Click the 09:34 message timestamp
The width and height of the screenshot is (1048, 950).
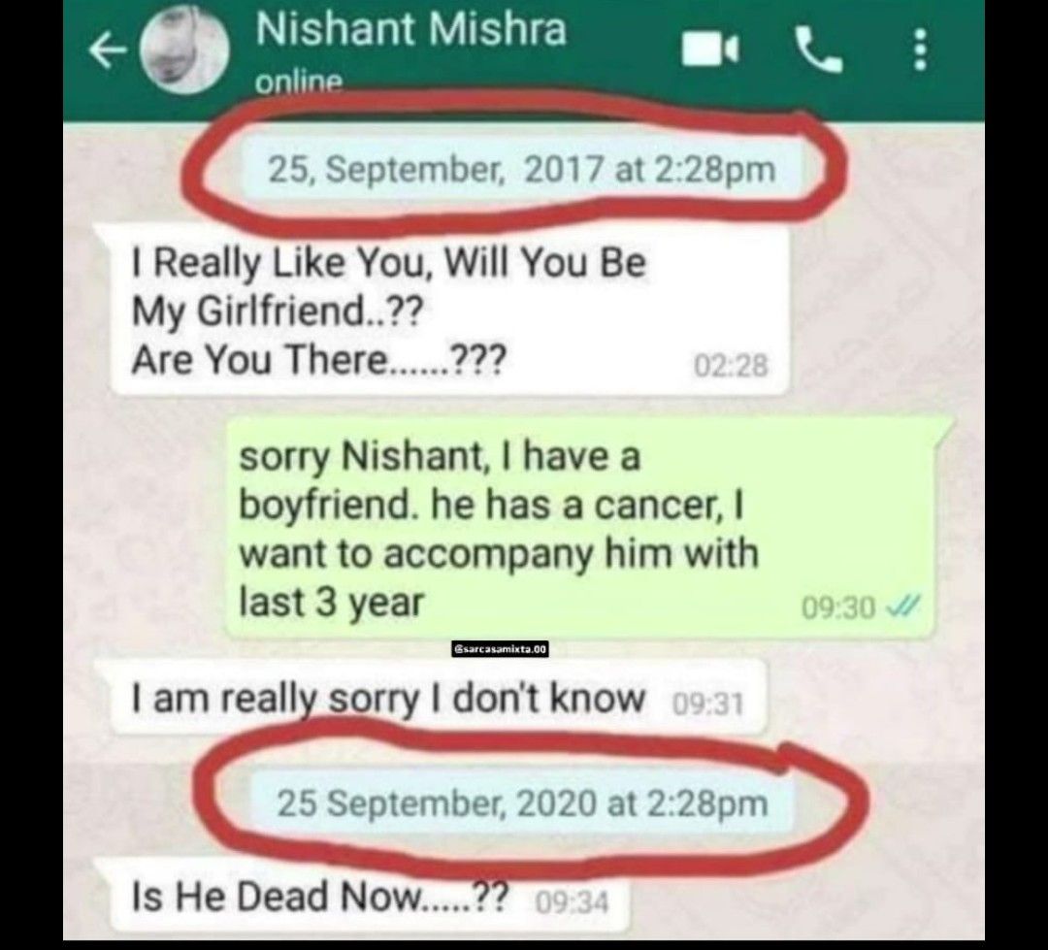click(573, 902)
